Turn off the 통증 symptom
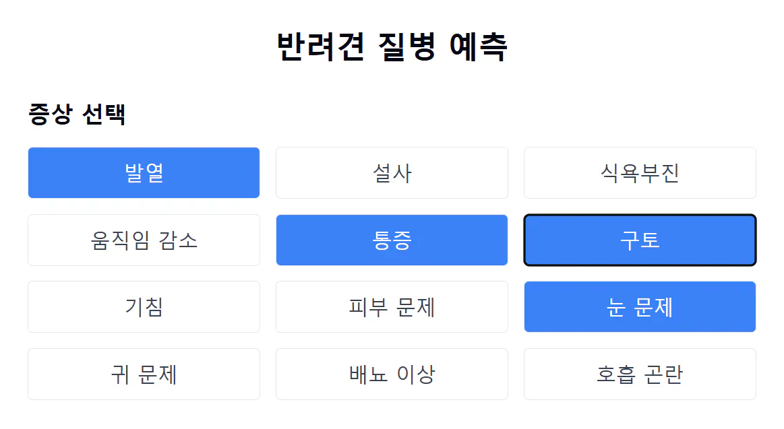Screen dimensions: 784x429 point(392,240)
